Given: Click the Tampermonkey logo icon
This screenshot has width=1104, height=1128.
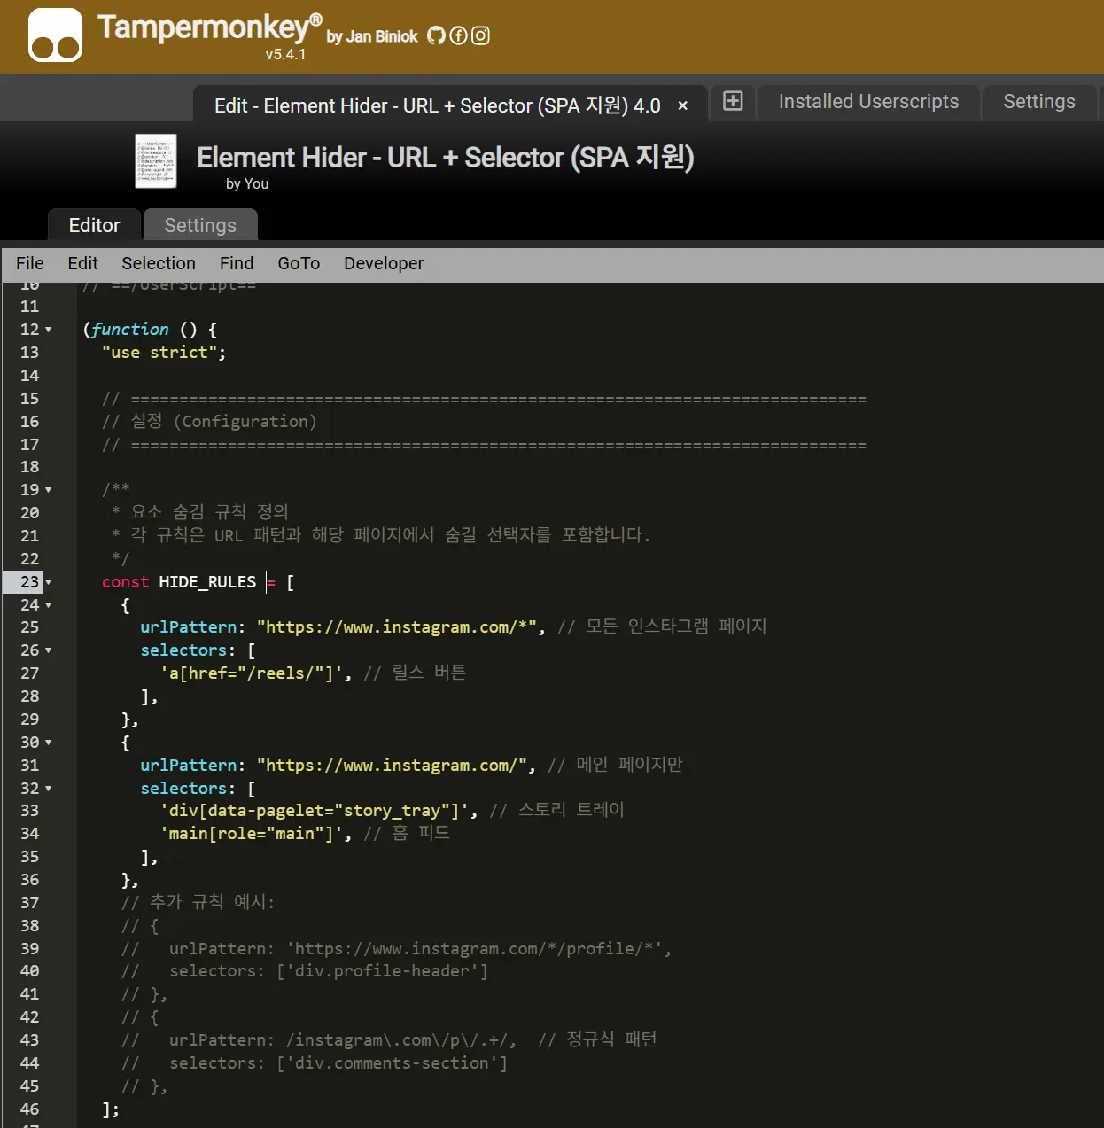Looking at the screenshot, I should [55, 35].
